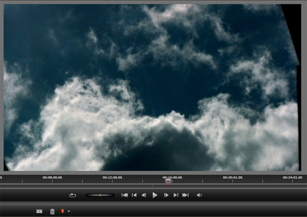Go to the next marker button
Image resolution: width=307 pixels, height=217 pixels.
click(176, 195)
